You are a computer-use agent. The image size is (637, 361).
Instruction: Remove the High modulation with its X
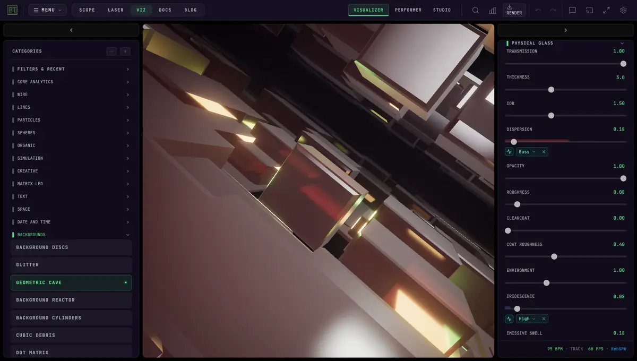tap(544, 319)
